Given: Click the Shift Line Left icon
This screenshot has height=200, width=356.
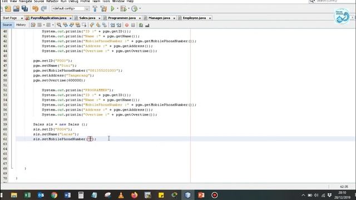Looking at the screenshot, I should point(112,25).
